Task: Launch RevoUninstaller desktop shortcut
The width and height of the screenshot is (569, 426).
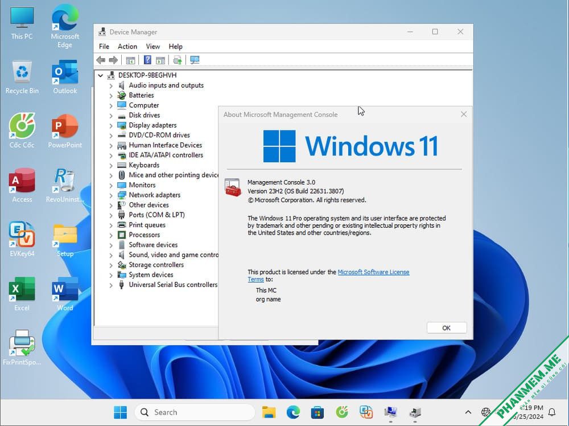Action: [65, 185]
